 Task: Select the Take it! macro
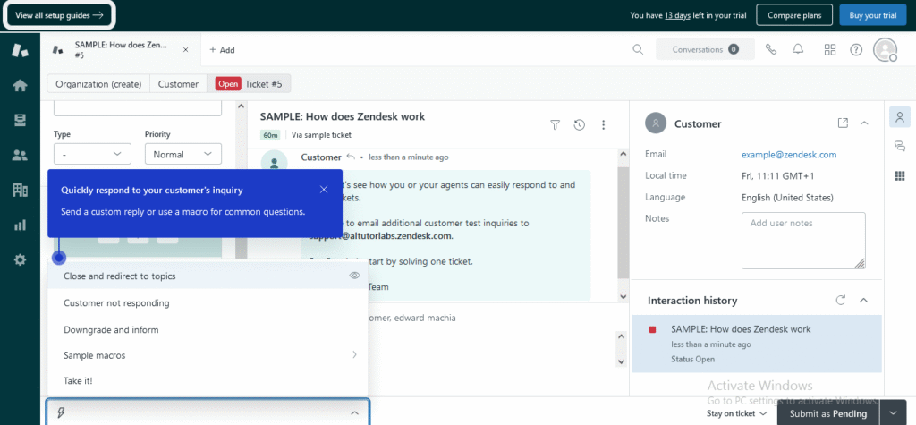[208, 380]
